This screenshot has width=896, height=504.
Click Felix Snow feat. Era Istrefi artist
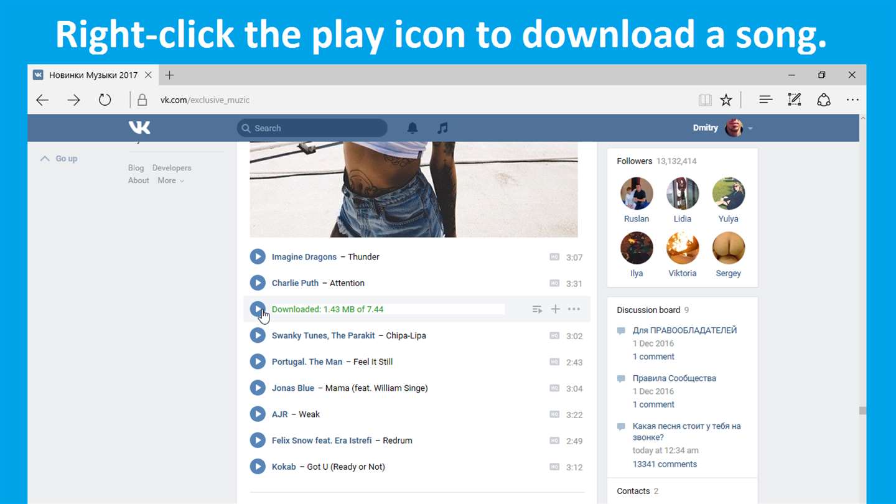(x=322, y=441)
